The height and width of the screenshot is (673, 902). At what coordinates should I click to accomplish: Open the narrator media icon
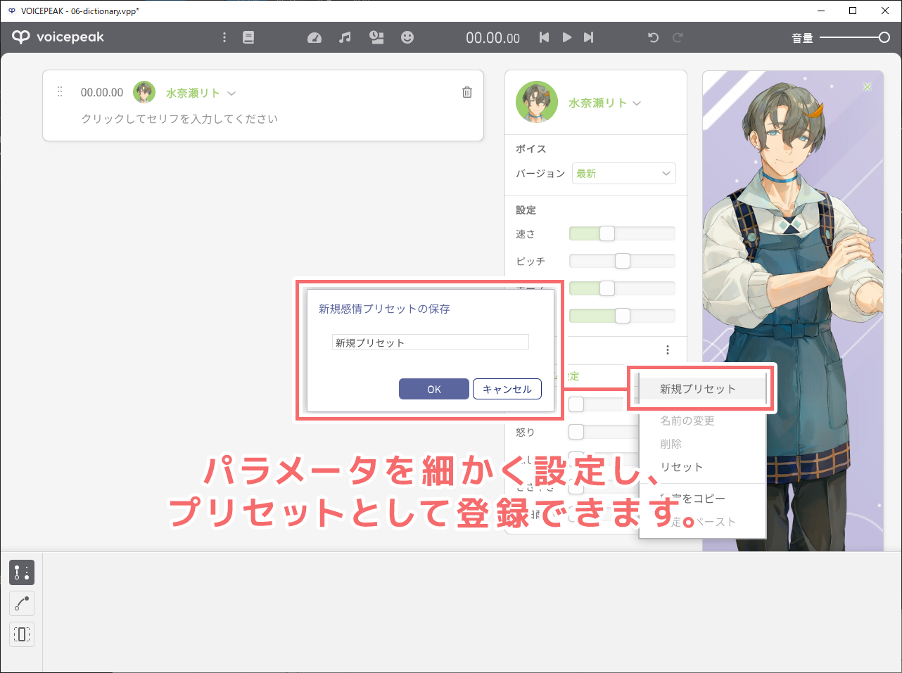coord(376,37)
